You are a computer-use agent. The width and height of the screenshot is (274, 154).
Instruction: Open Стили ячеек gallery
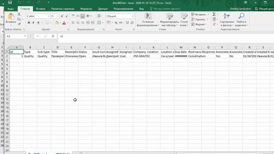(x=184, y=20)
